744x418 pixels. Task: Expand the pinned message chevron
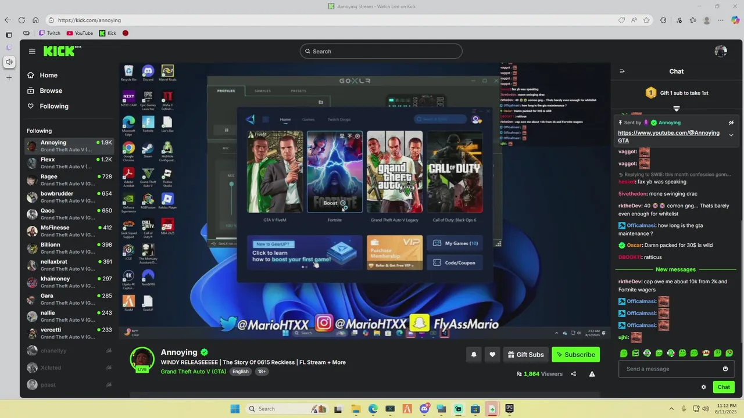point(731,135)
